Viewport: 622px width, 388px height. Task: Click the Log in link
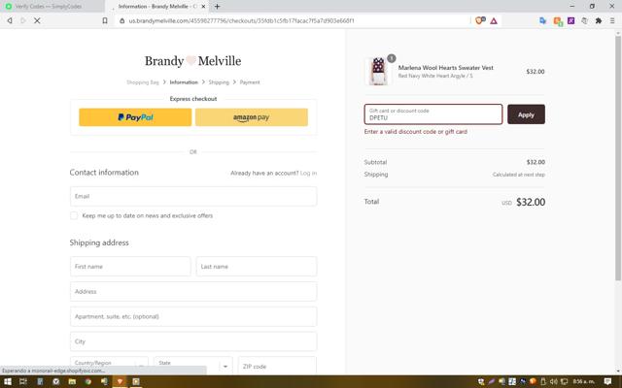click(x=309, y=173)
